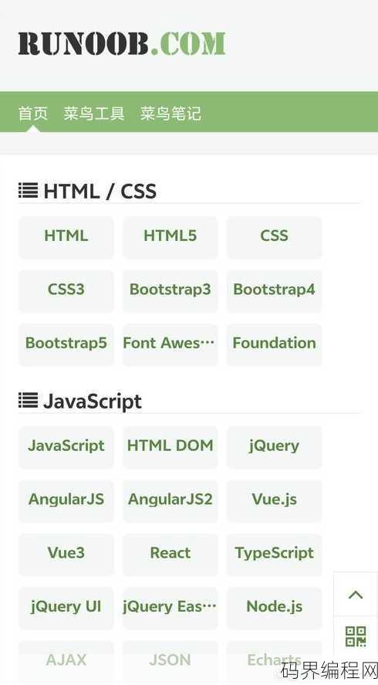This screenshot has height=685, width=378.
Task: Click the AngularJS2 tutorial button
Action: click(170, 500)
